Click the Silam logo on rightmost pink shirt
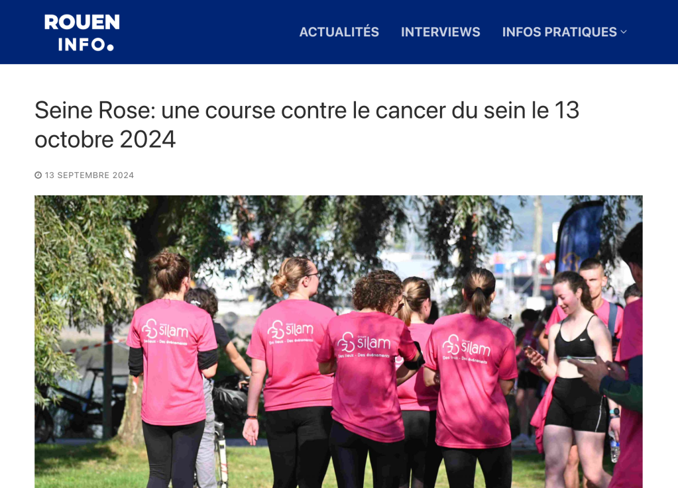Image resolution: width=678 pixels, height=488 pixels. 466,348
